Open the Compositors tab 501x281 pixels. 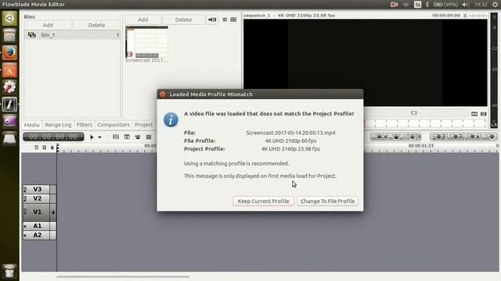pos(114,125)
